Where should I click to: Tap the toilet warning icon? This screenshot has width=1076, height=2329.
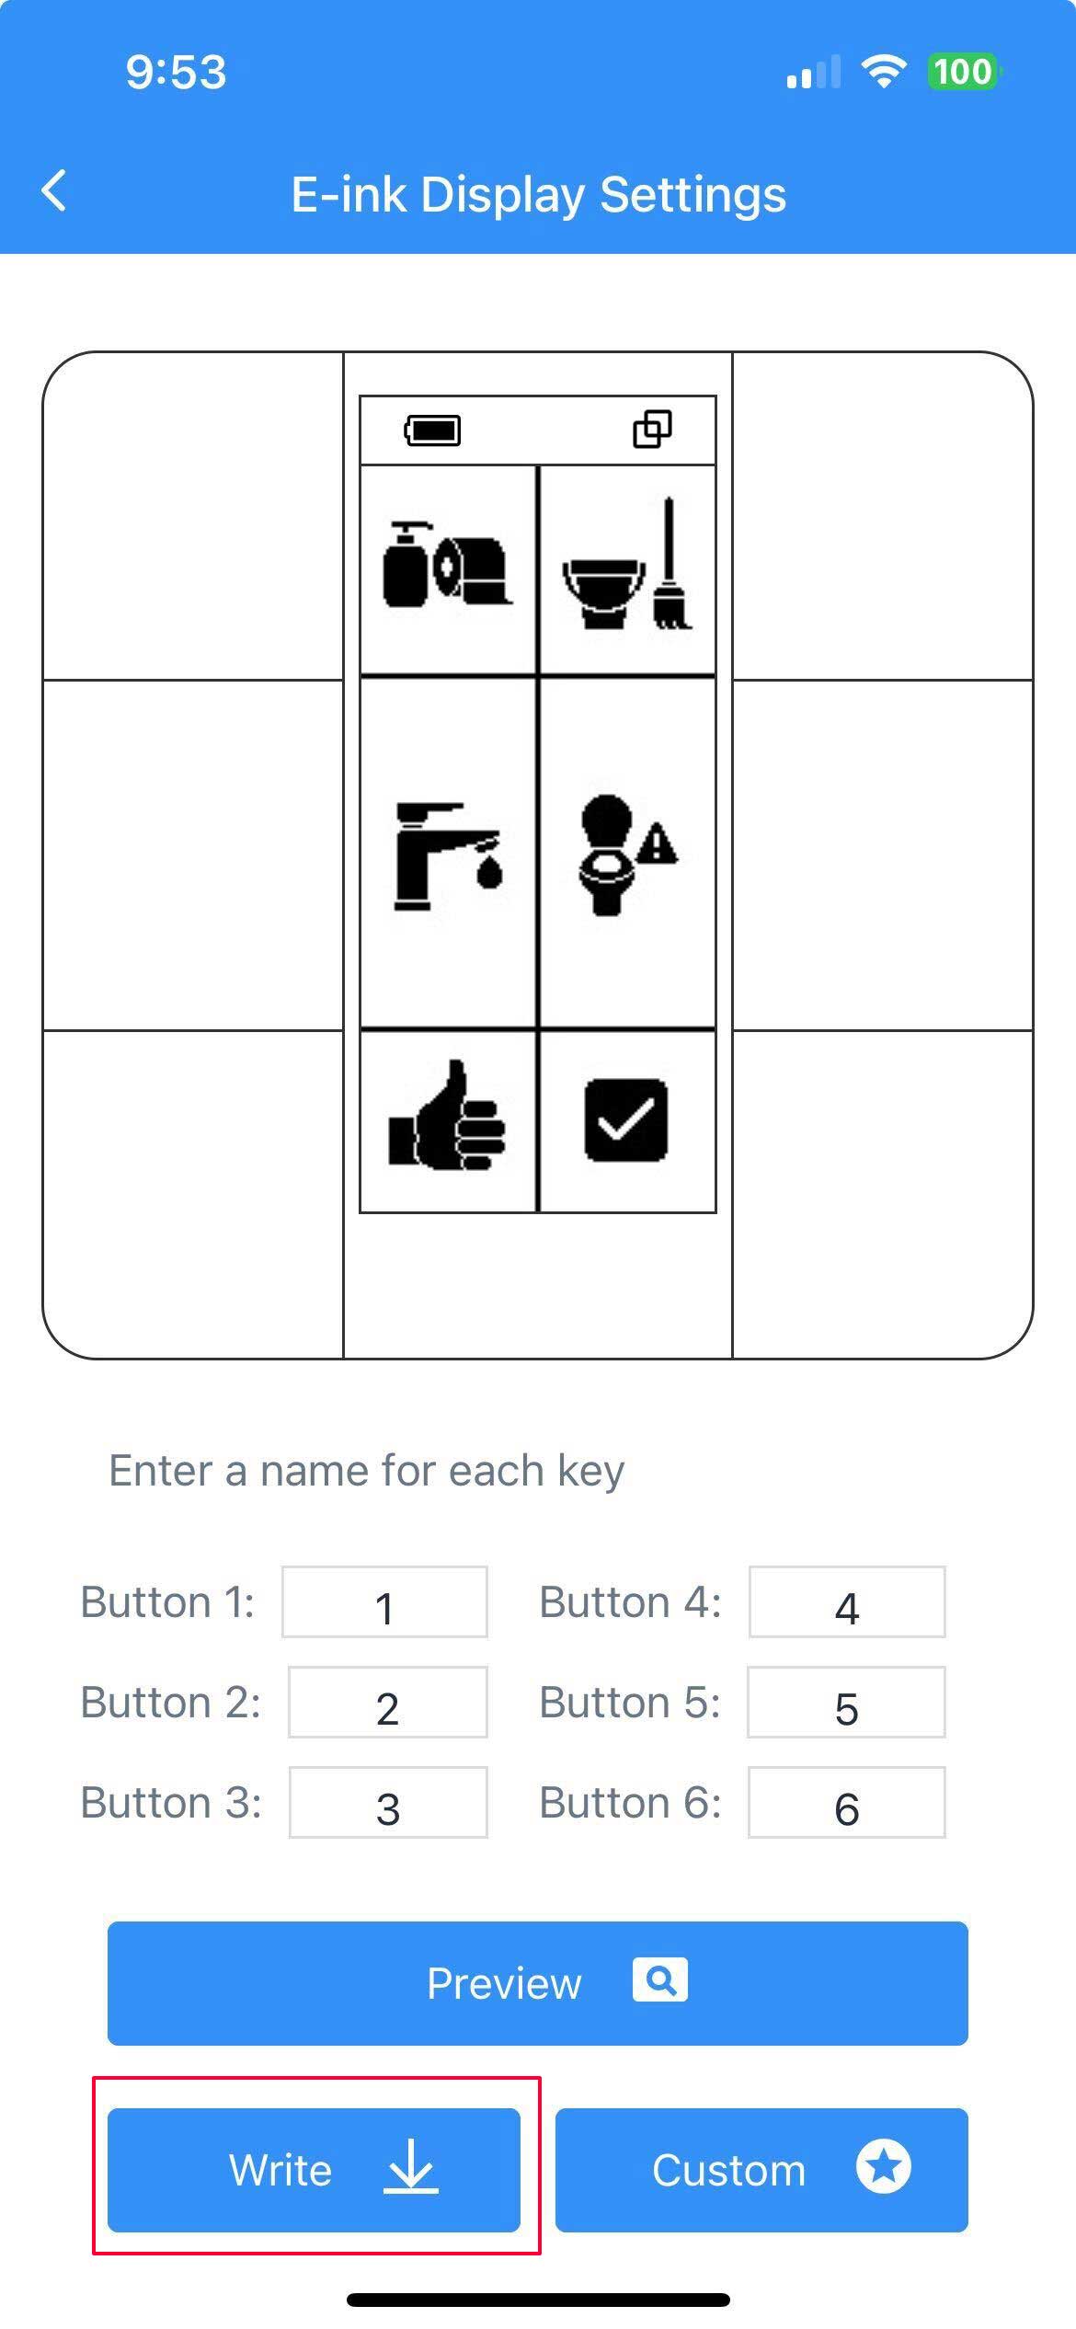[x=627, y=855]
